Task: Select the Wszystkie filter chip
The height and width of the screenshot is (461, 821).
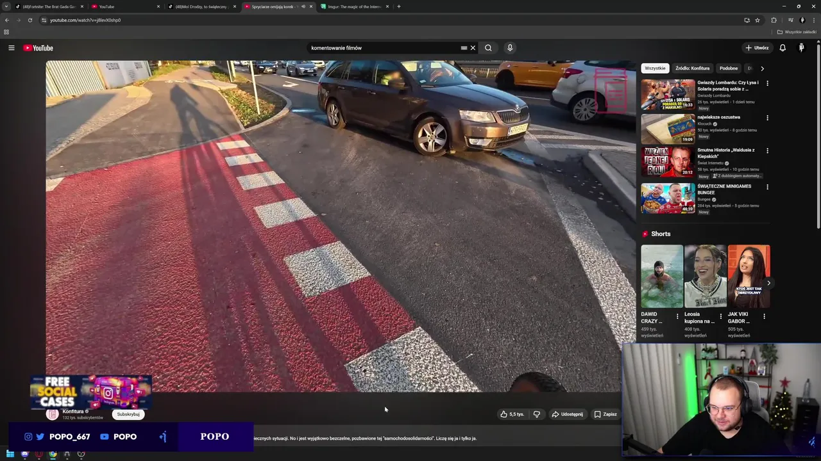Action: tap(655, 68)
